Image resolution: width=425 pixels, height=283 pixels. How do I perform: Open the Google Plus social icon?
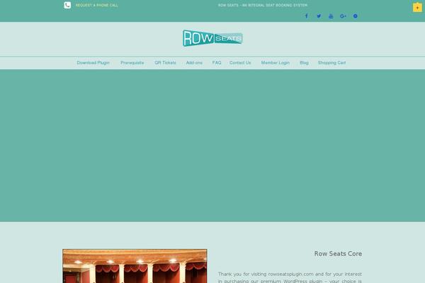tap(343, 16)
